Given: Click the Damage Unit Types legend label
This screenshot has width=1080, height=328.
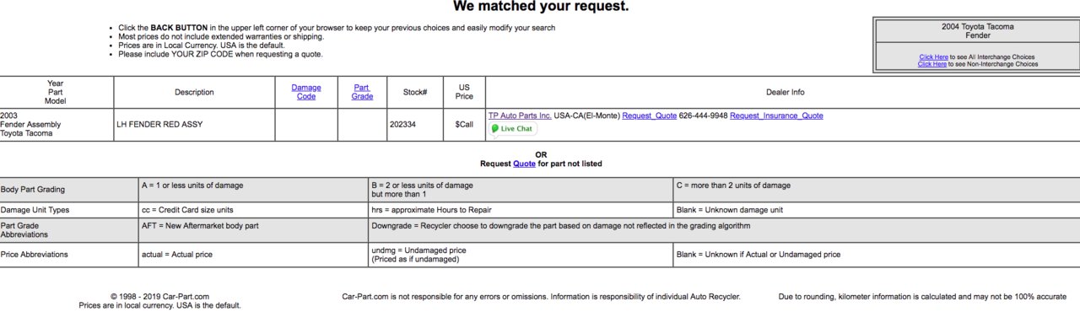Looking at the screenshot, I should pyautogui.click(x=35, y=210).
